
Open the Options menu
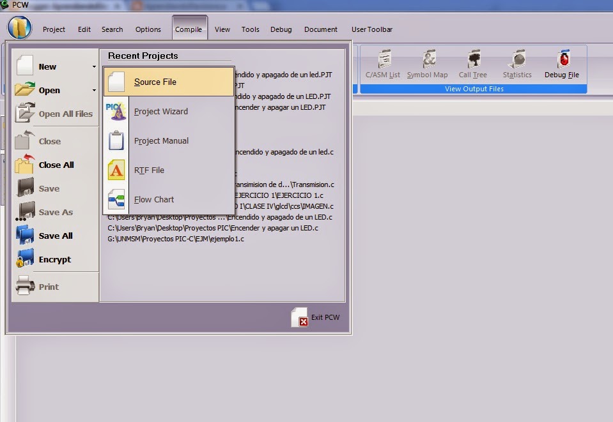148,29
